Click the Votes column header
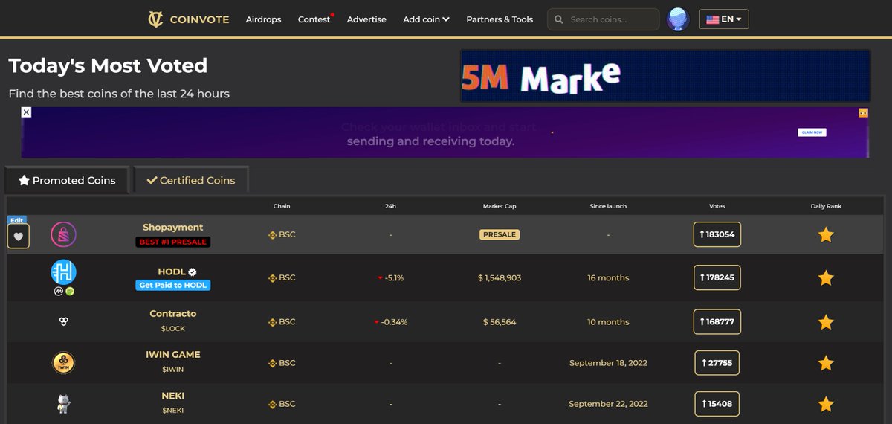892x424 pixels. [x=717, y=206]
